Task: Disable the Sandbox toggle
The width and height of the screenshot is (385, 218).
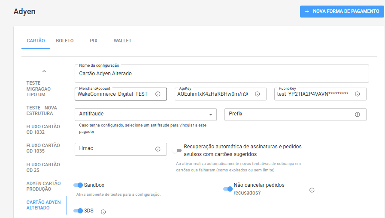Action: pos(78,185)
